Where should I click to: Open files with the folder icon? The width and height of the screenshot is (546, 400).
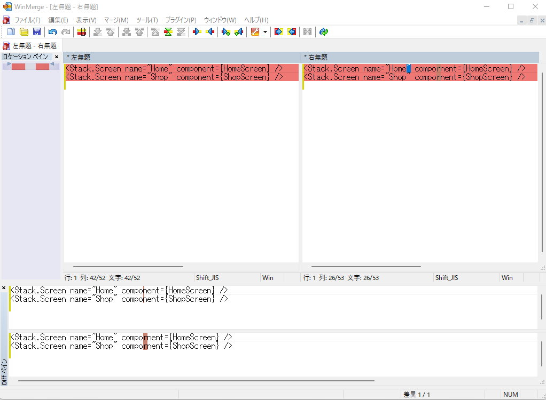click(x=24, y=32)
